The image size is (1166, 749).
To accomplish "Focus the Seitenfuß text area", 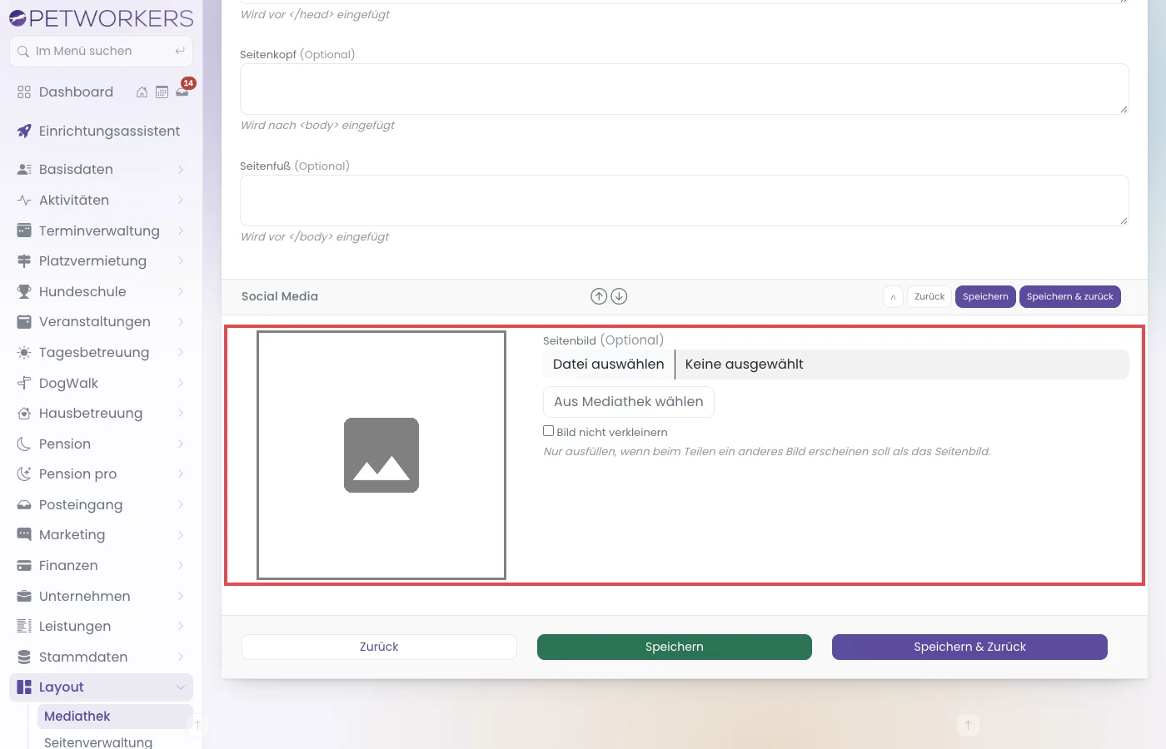I will tap(685, 201).
